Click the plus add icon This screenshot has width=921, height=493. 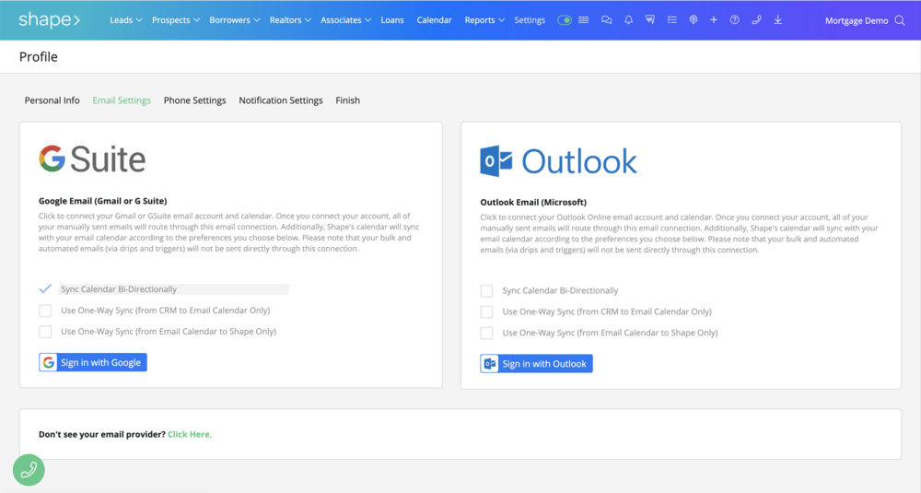tap(714, 20)
